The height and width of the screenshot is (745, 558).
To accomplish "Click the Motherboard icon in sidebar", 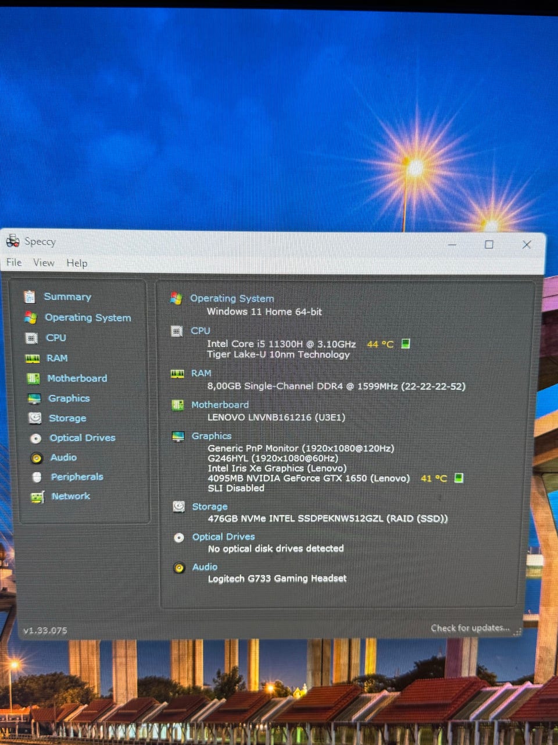I will pos(33,378).
